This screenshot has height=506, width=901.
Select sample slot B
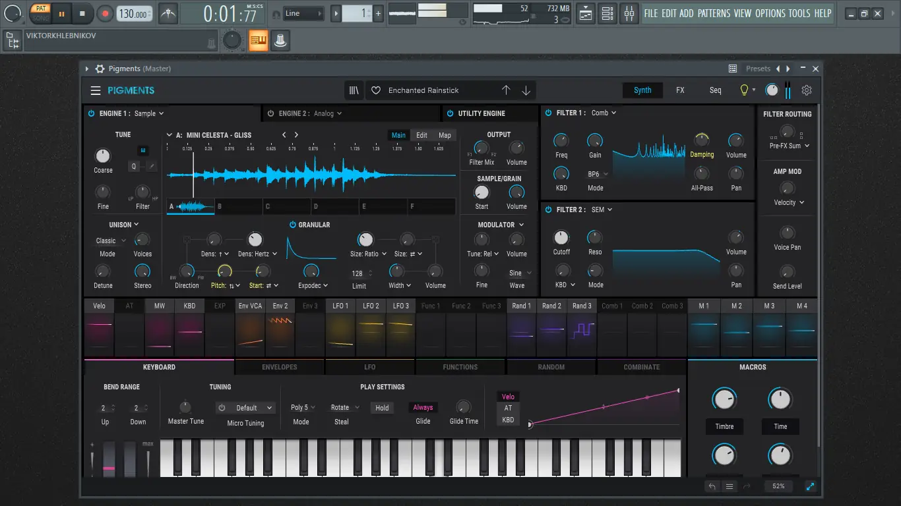[239, 206]
